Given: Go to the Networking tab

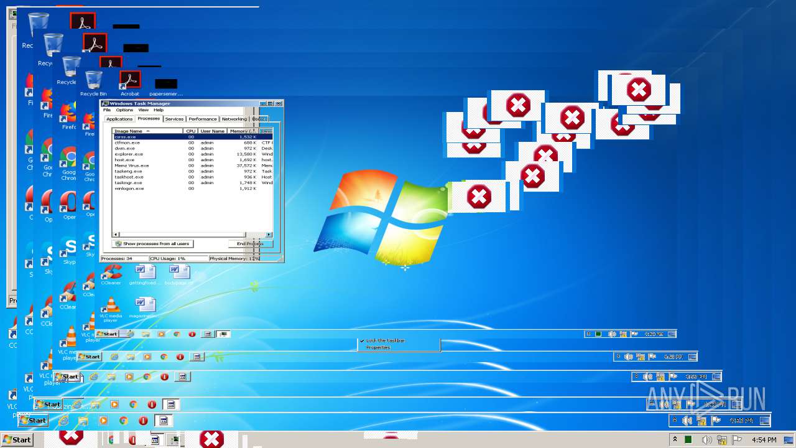Looking at the screenshot, I should pos(234,119).
